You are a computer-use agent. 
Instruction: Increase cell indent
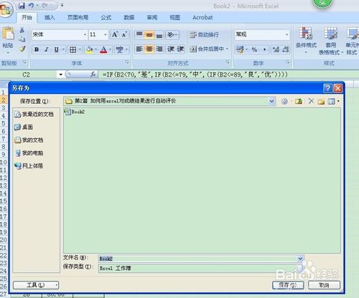[180, 49]
